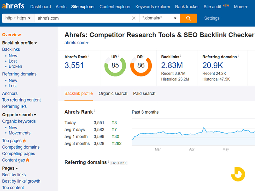Switch to the Paid search tab

pyautogui.click(x=144, y=94)
